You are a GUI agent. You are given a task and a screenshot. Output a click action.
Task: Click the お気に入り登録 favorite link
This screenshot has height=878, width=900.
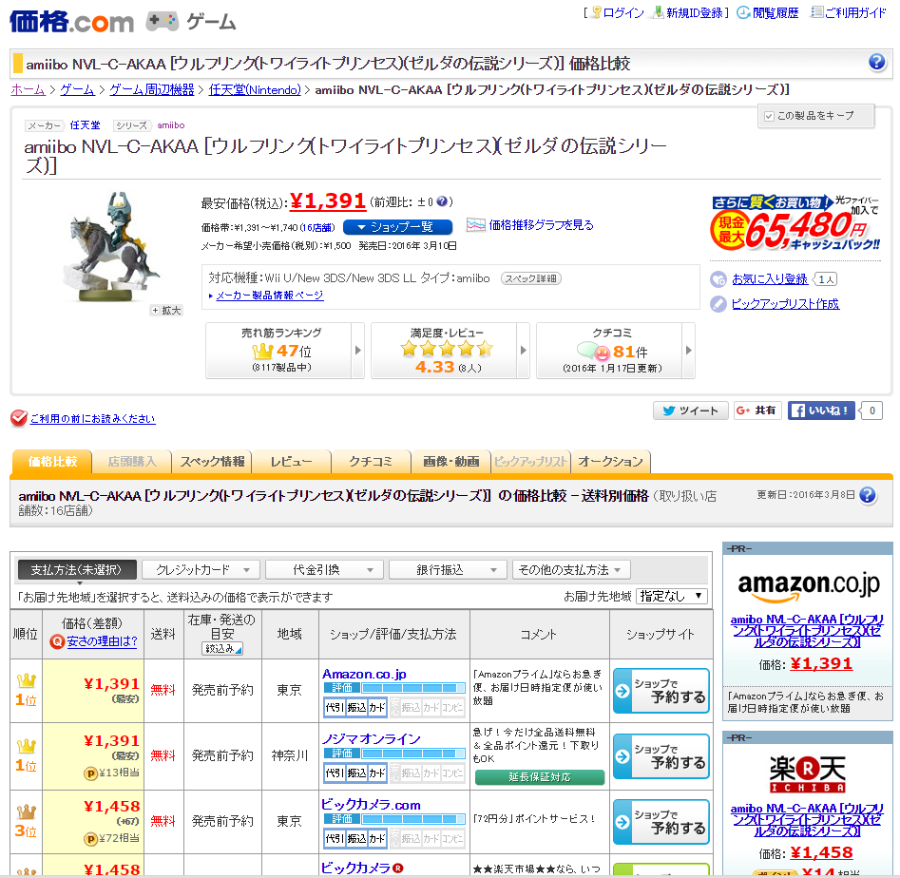pyautogui.click(x=769, y=279)
